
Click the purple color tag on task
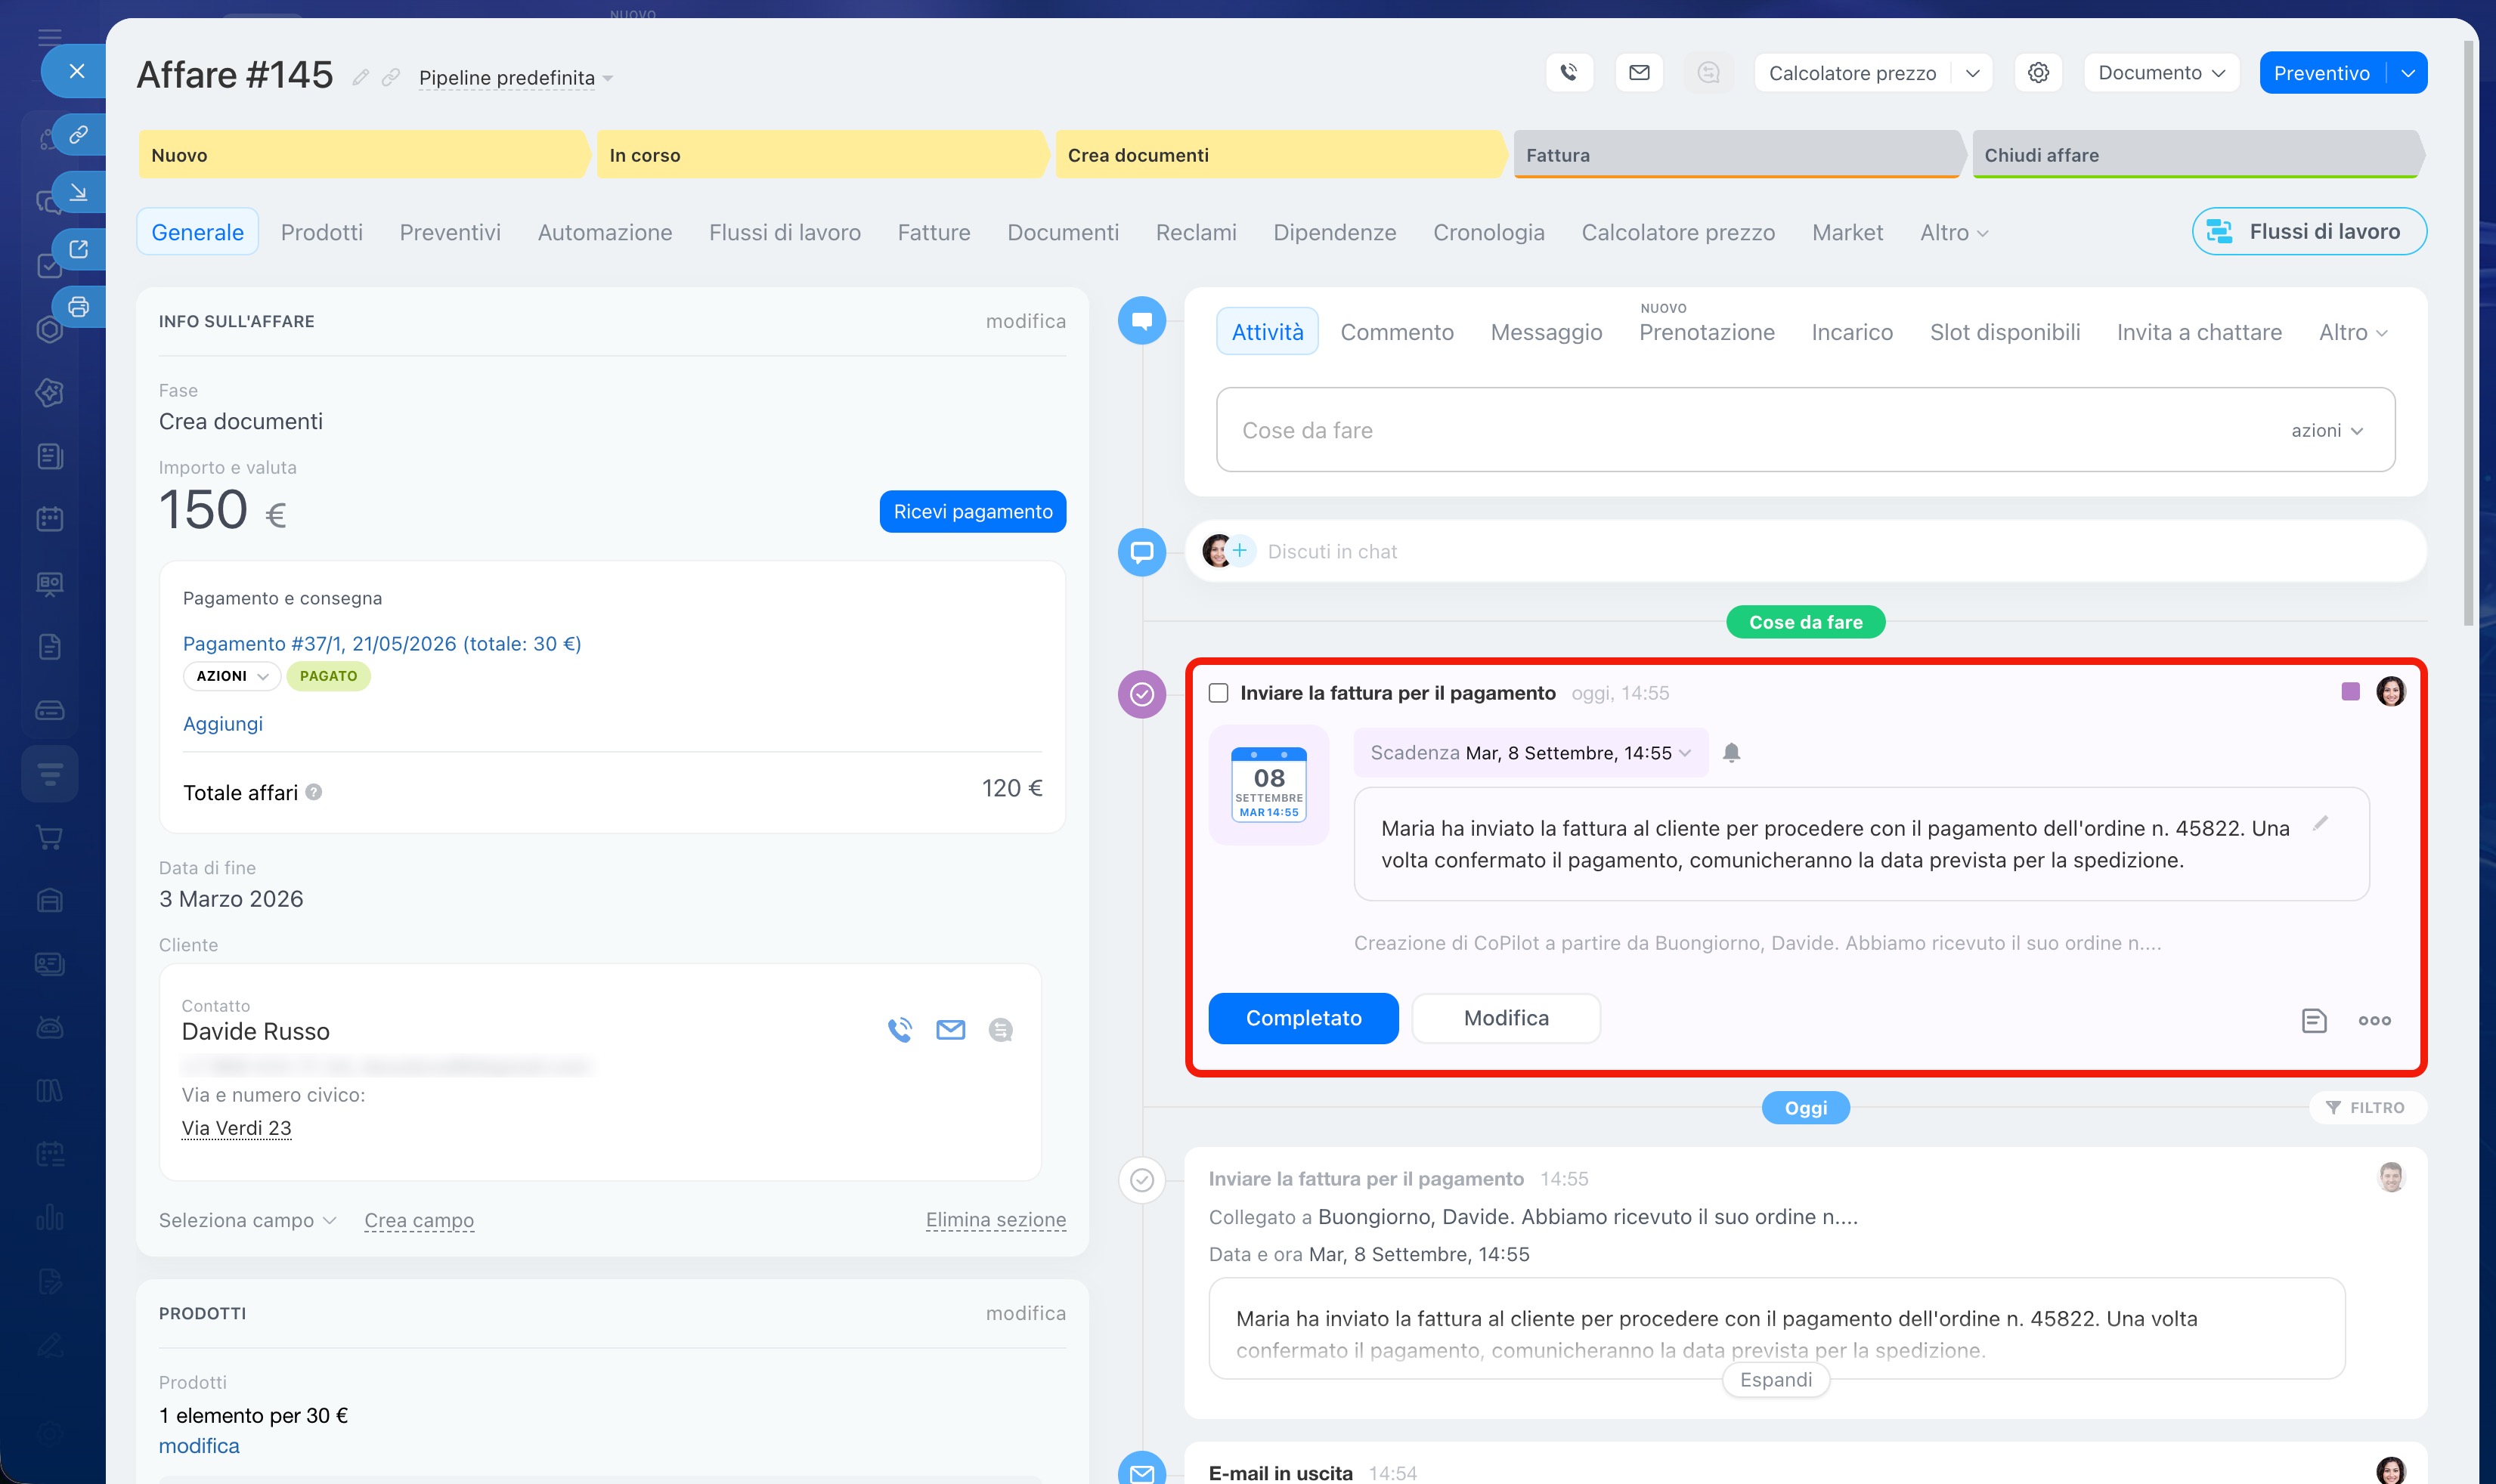[2351, 692]
